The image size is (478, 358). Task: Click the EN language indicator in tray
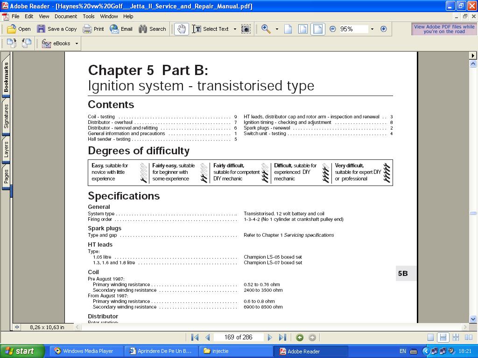[x=402, y=351]
